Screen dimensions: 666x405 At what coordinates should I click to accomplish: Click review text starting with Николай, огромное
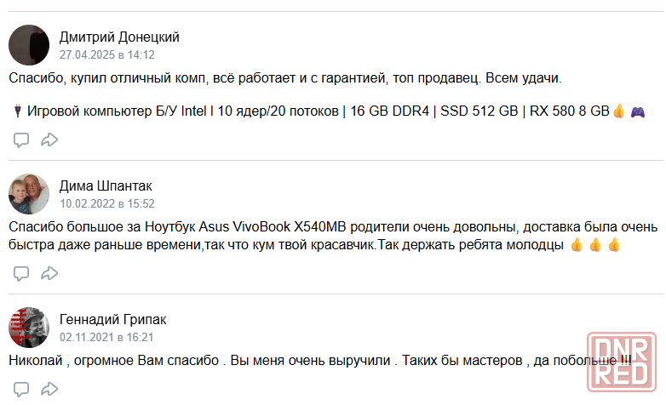(x=320, y=361)
